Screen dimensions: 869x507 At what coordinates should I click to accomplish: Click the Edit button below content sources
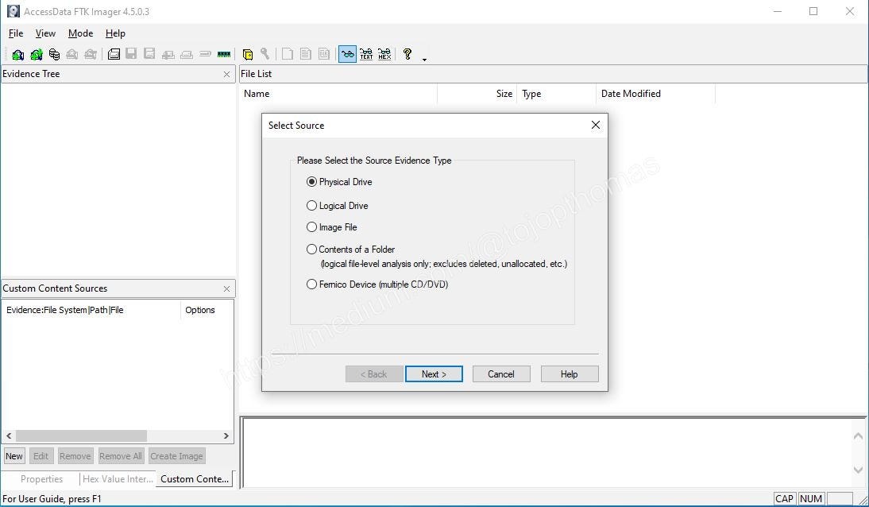tap(41, 456)
